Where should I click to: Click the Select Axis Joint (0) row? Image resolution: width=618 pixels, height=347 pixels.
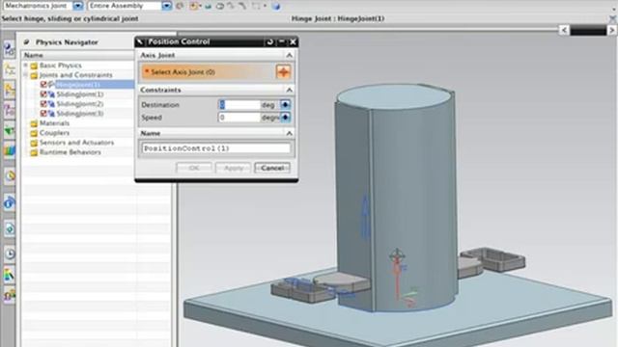[209, 72]
